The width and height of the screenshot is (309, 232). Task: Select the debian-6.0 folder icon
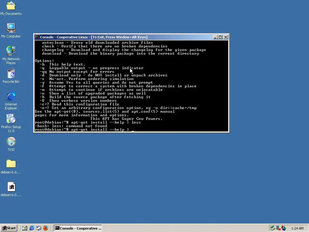[x=11, y=167]
